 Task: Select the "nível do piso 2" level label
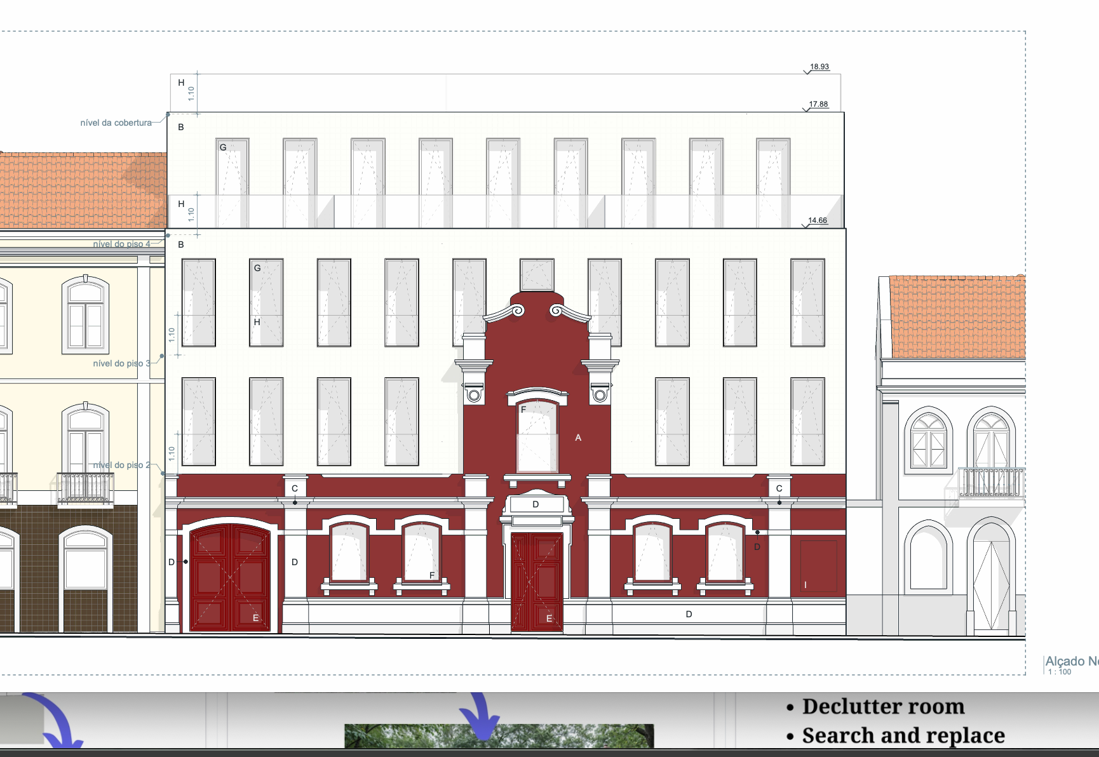pyautogui.click(x=121, y=465)
